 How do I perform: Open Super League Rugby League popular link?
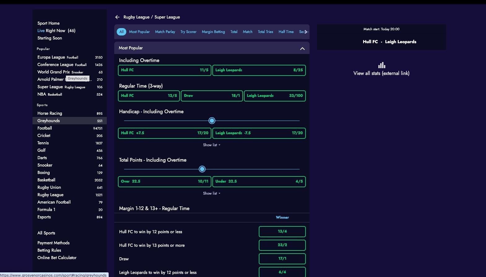tap(70, 87)
